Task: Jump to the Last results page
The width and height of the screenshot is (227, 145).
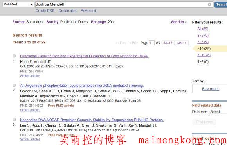Action: click(x=182, y=43)
